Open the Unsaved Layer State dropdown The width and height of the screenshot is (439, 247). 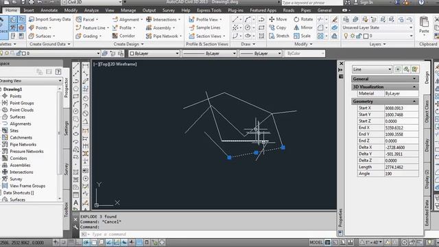(378, 27)
